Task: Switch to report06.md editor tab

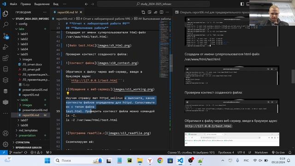Action: coord(68,12)
